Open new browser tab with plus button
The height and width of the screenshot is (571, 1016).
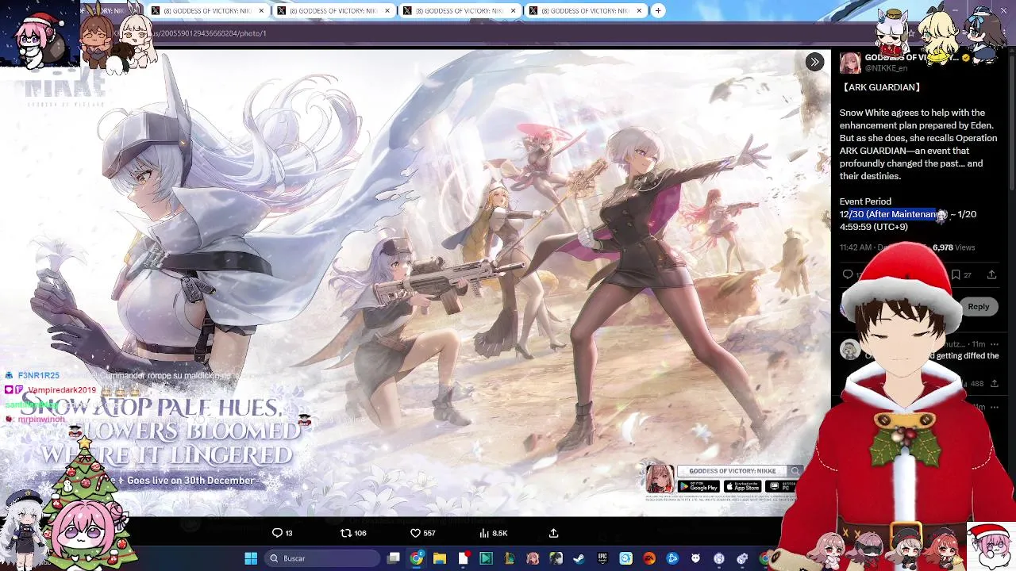click(658, 10)
